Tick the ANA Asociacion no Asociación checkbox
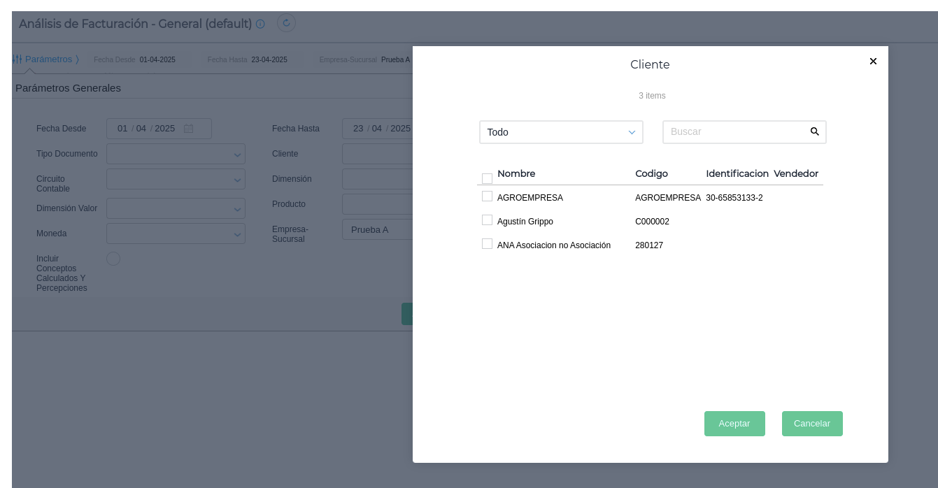 pyautogui.click(x=487, y=244)
